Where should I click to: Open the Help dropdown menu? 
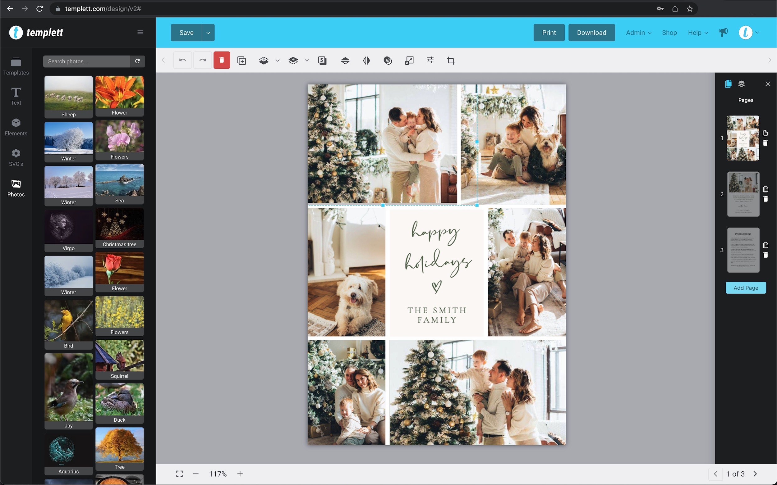(x=697, y=33)
